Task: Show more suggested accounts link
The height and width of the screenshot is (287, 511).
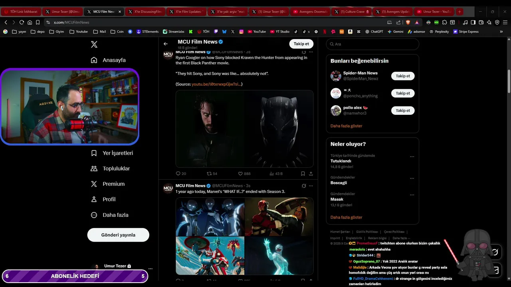Action: point(347,126)
